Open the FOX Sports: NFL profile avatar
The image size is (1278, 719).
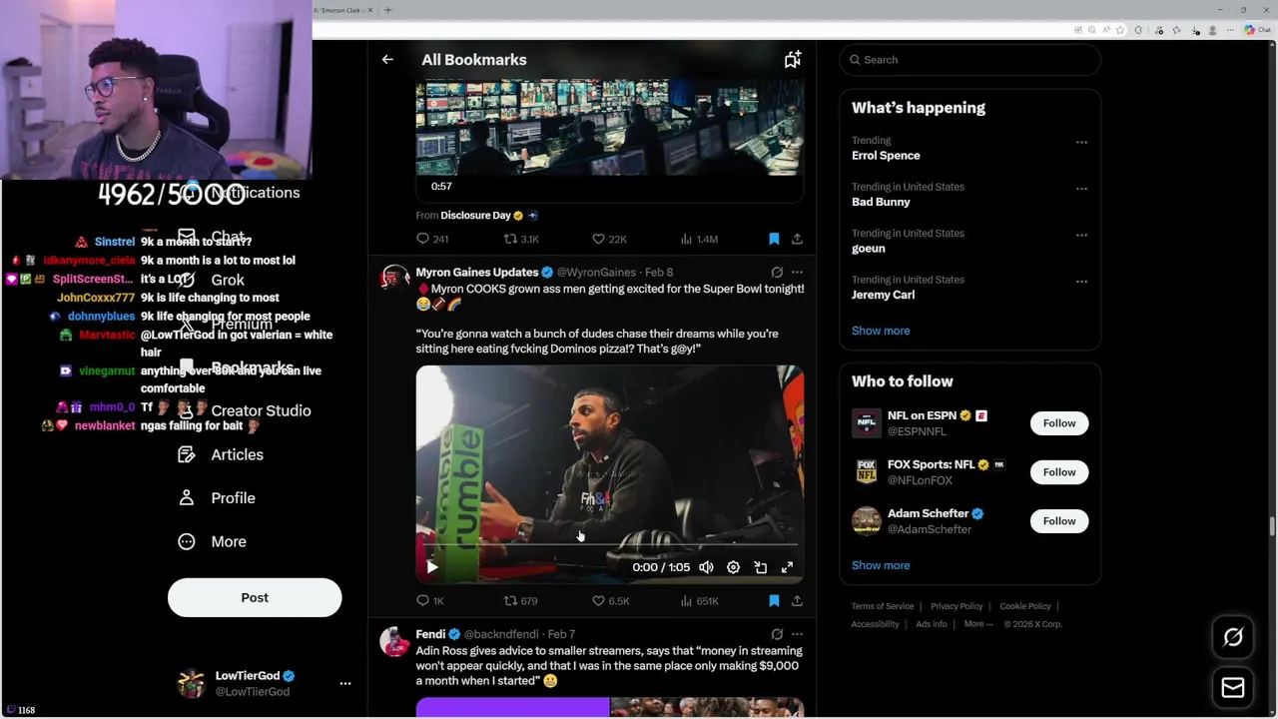pyautogui.click(x=867, y=472)
